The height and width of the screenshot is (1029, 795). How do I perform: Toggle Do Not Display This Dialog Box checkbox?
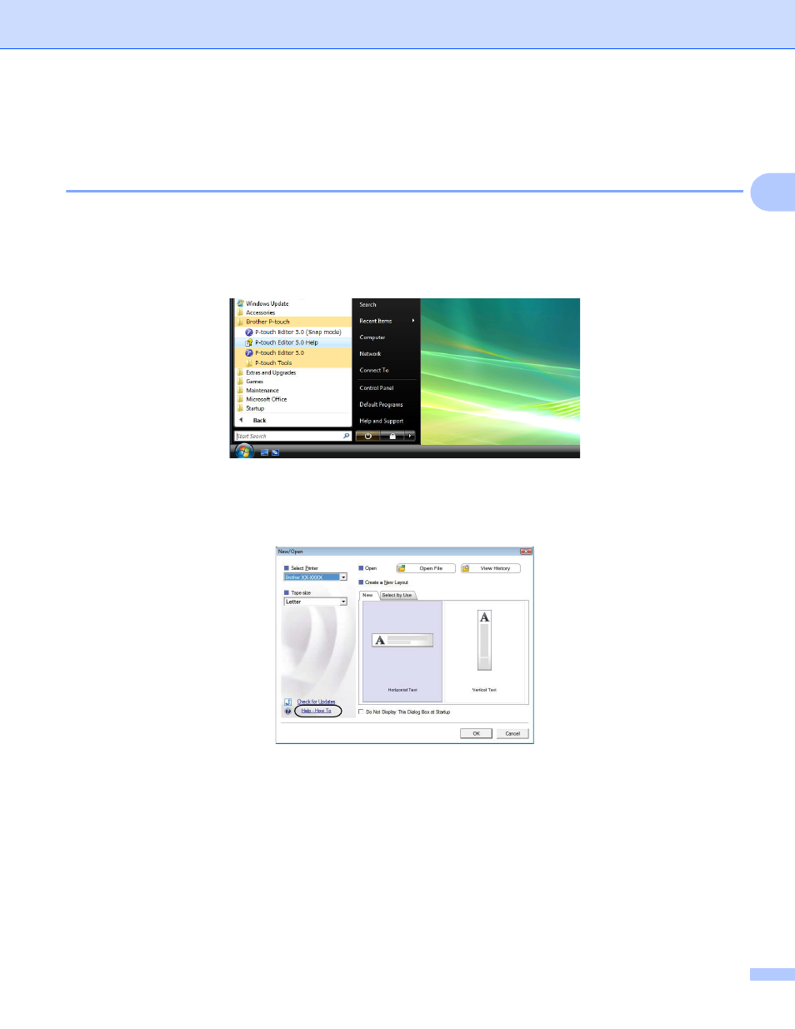[x=361, y=712]
